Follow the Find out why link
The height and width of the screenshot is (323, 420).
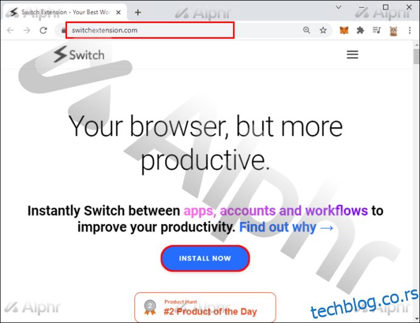286,227
